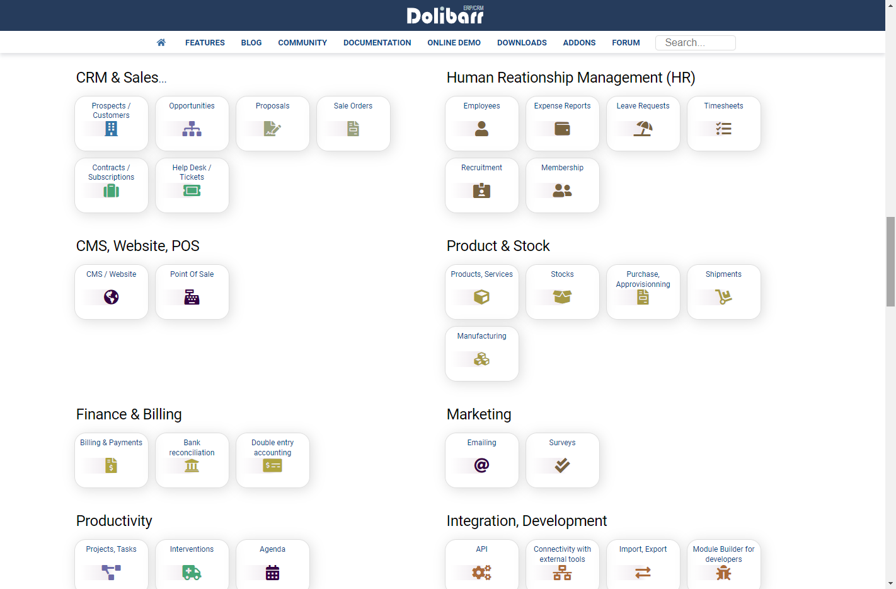Go to the FORUM menu item
Screen dimensions: 896x589
(x=626, y=42)
